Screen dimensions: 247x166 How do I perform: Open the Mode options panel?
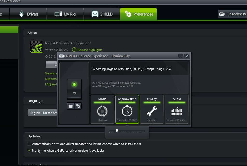click(102, 109)
